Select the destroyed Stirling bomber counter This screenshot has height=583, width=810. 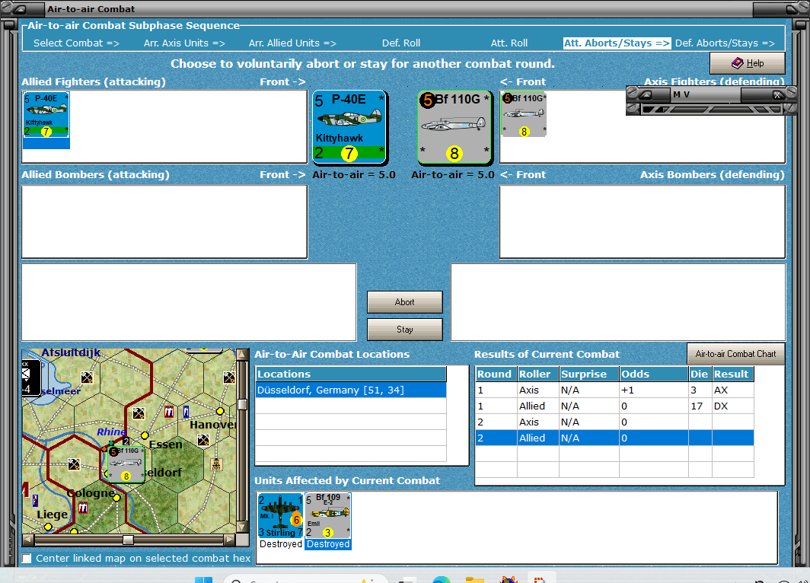click(x=280, y=515)
